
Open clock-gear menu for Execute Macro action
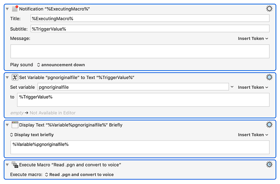pos(269,165)
